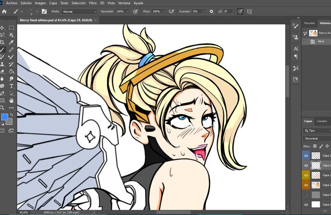Click the Home icon in options bar
This screenshot has height=215, width=331.
click(4, 12)
